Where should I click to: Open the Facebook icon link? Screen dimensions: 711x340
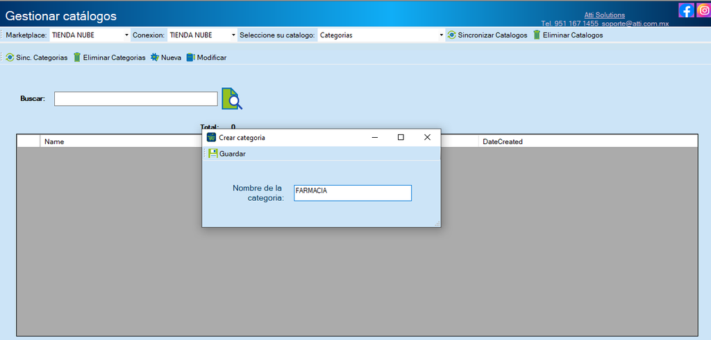click(x=686, y=10)
